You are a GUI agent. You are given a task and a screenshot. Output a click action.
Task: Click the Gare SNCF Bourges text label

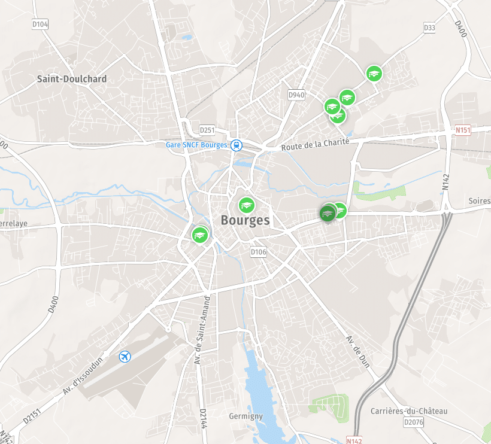pos(196,145)
